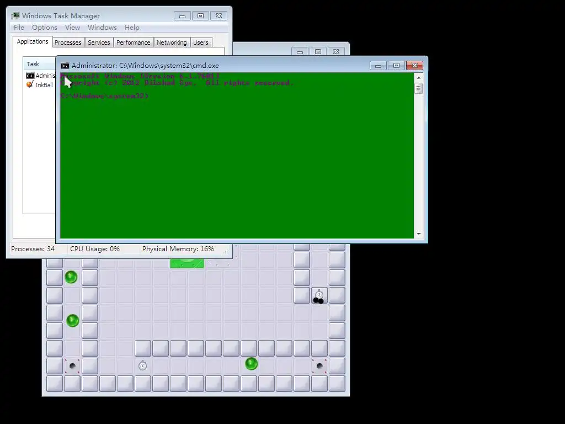
Task: Open the Windows menu in Task Manager
Action: click(x=102, y=28)
